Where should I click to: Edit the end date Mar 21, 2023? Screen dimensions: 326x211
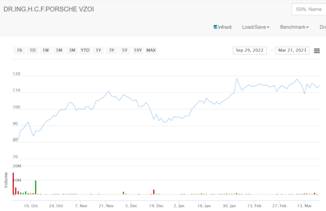point(292,50)
